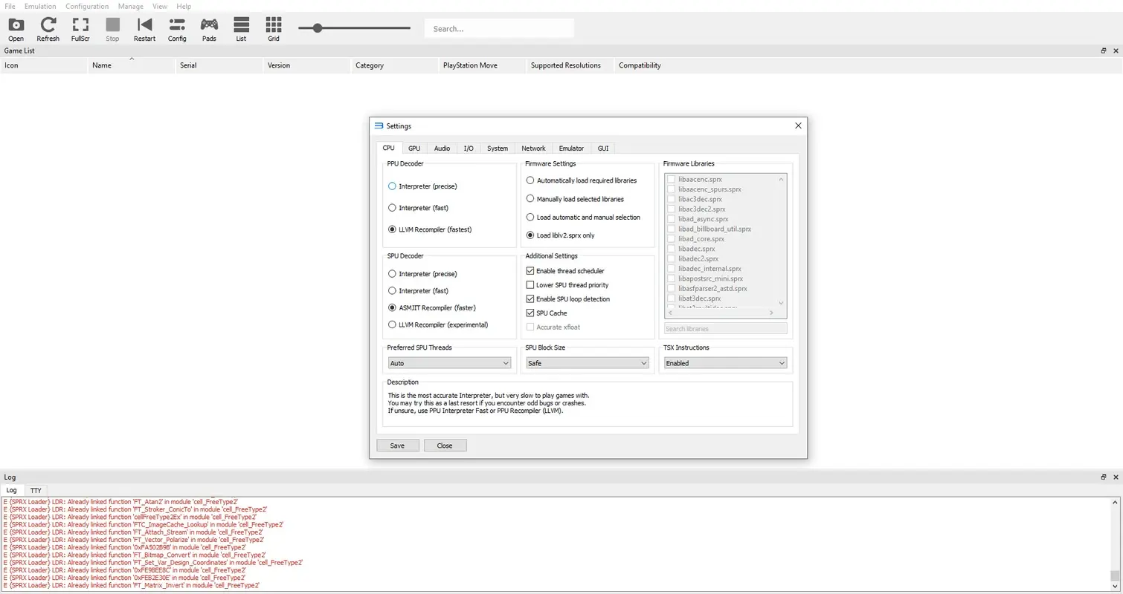Viewport: 1123px width, 594px height.
Task: Open the Emulation menu
Action: click(39, 6)
